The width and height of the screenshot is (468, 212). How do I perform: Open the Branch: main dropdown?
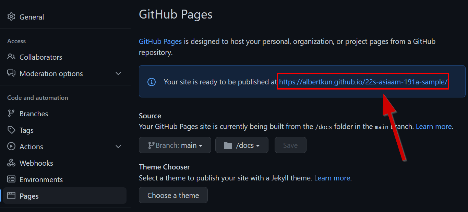pos(175,145)
